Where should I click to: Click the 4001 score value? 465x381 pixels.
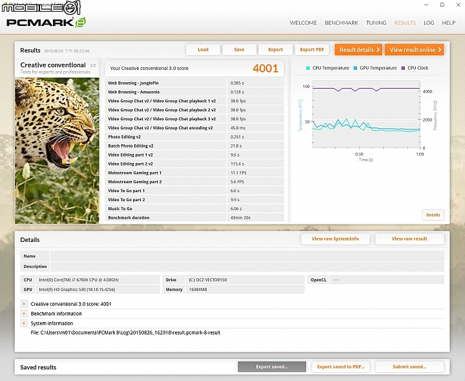click(x=265, y=69)
